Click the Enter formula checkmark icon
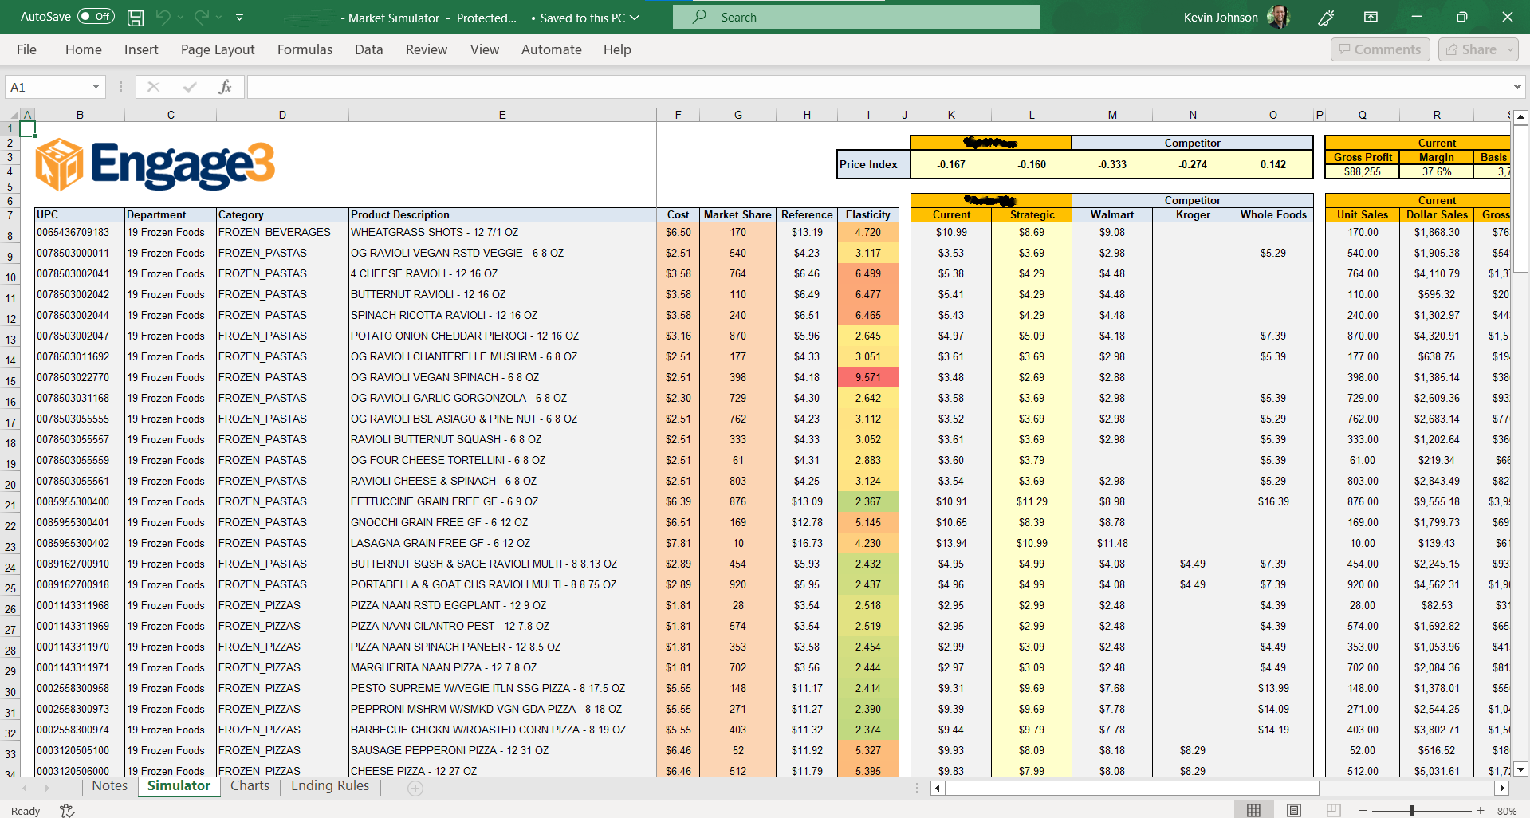This screenshot has width=1530, height=818. [x=190, y=87]
